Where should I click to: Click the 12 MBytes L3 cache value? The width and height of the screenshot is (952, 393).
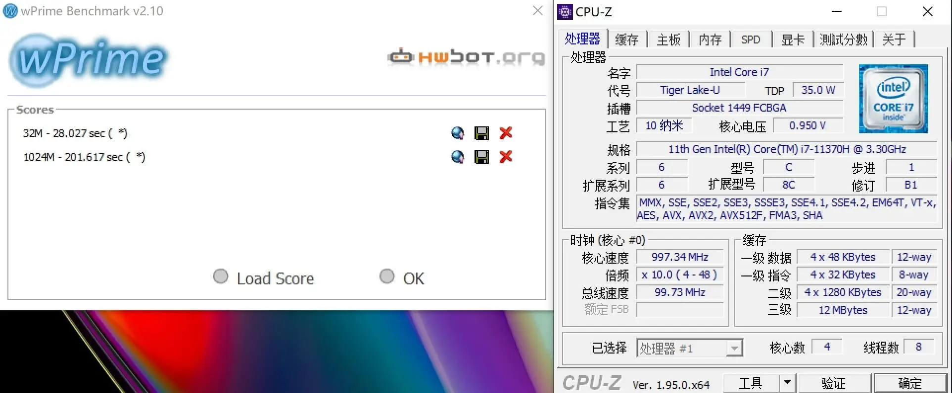coord(843,310)
